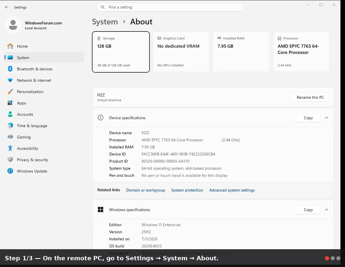Collapse the Windows specifications section chevron

coord(326,210)
